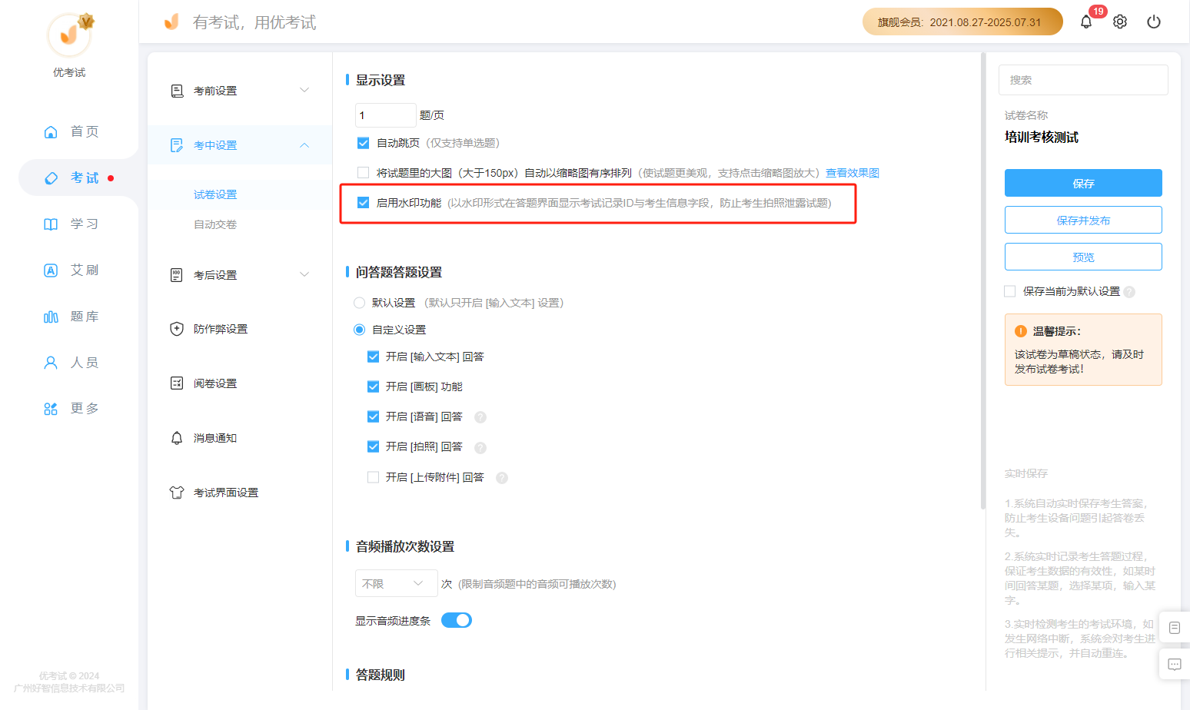
Task: Click the 人员 person icon
Action: (51, 363)
